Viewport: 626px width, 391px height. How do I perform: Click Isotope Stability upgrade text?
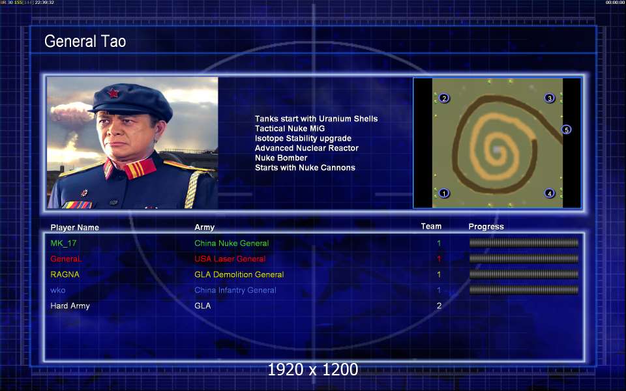[303, 138]
